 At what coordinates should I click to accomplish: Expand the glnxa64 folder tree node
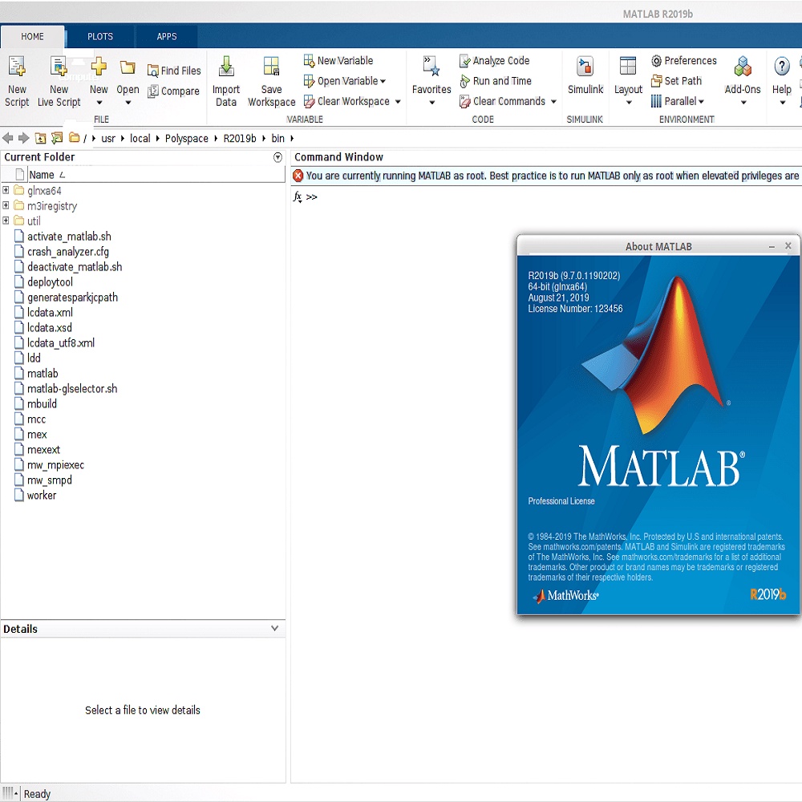[6, 191]
